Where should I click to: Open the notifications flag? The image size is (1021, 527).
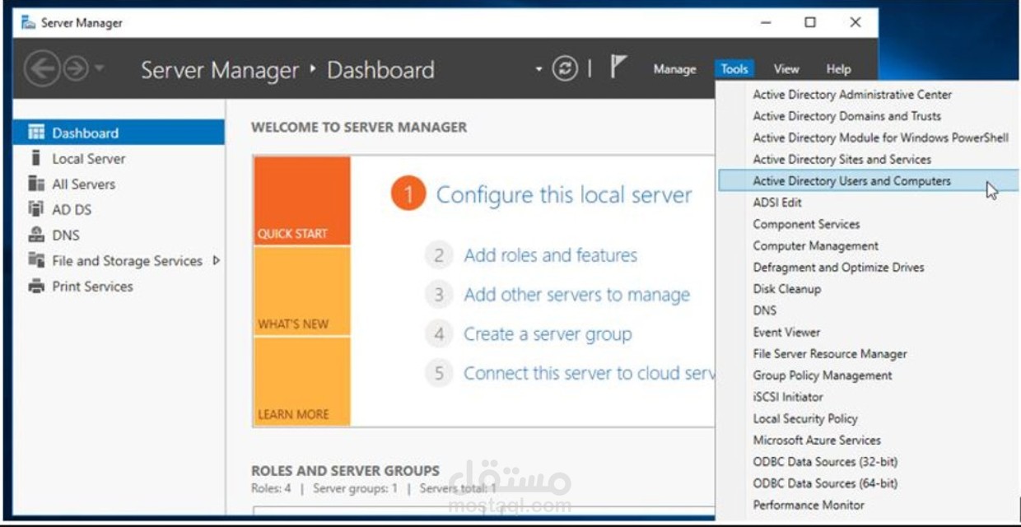coord(618,68)
